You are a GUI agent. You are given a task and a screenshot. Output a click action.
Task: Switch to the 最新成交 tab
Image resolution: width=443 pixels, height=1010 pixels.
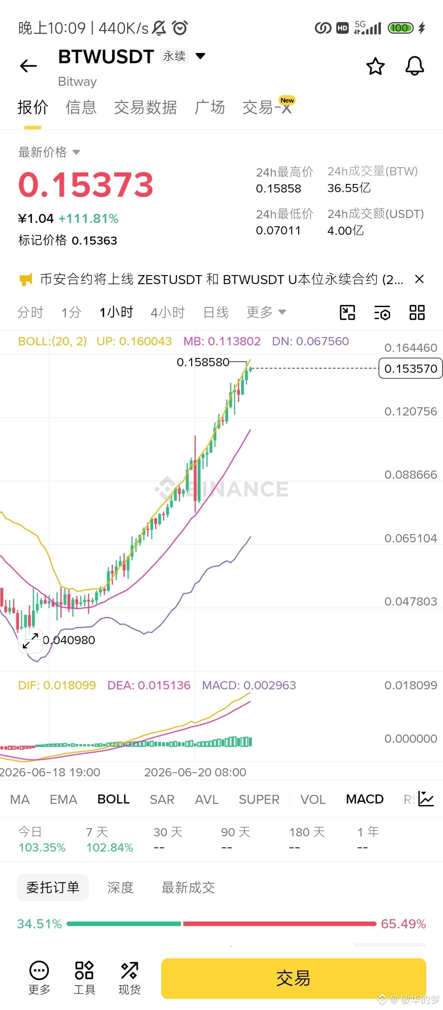[188, 888]
